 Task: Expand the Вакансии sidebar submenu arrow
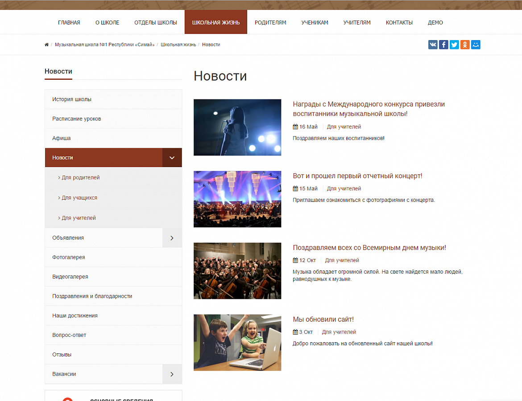(172, 374)
